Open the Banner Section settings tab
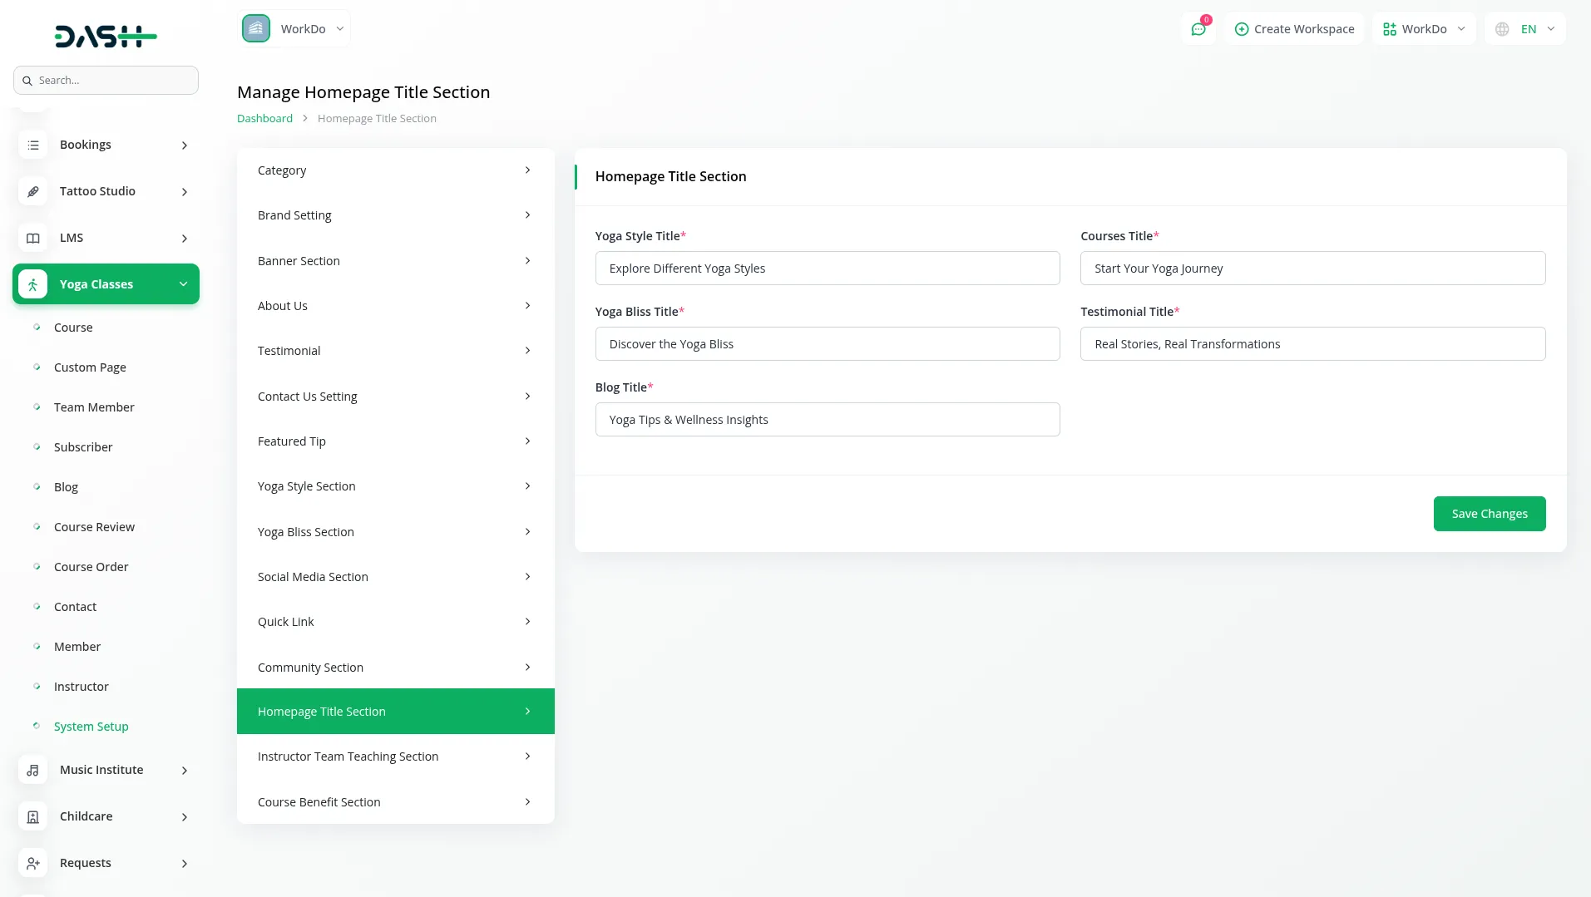 pyautogui.click(x=395, y=261)
